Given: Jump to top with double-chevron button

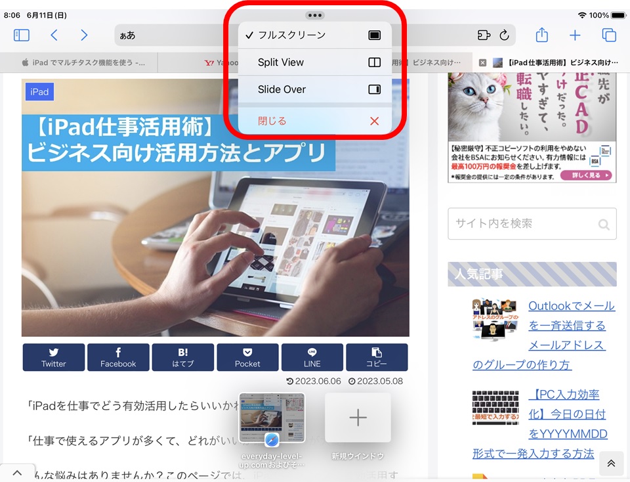Looking at the screenshot, I should [611, 463].
